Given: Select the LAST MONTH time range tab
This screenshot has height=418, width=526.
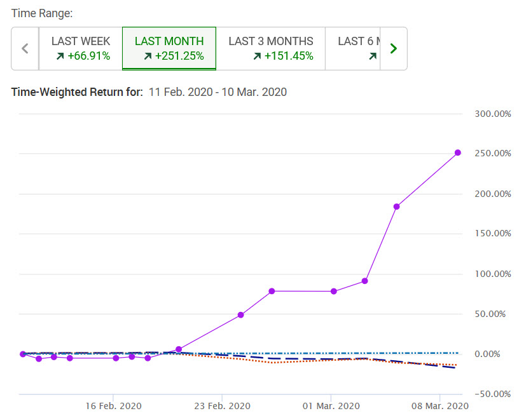Looking at the screenshot, I should point(169,48).
